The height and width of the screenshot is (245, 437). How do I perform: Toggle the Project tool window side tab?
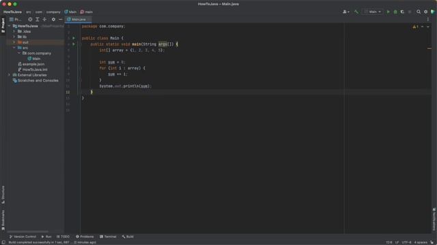point(3,25)
